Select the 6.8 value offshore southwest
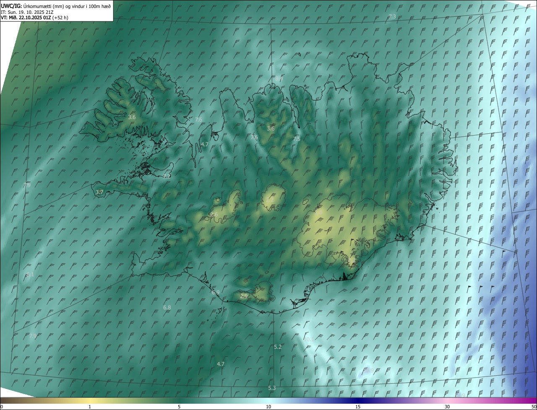The width and height of the screenshot is (537, 410). click(167, 308)
